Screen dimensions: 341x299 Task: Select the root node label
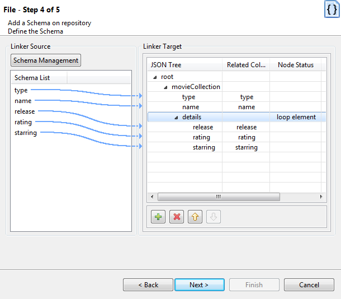[x=167, y=77]
